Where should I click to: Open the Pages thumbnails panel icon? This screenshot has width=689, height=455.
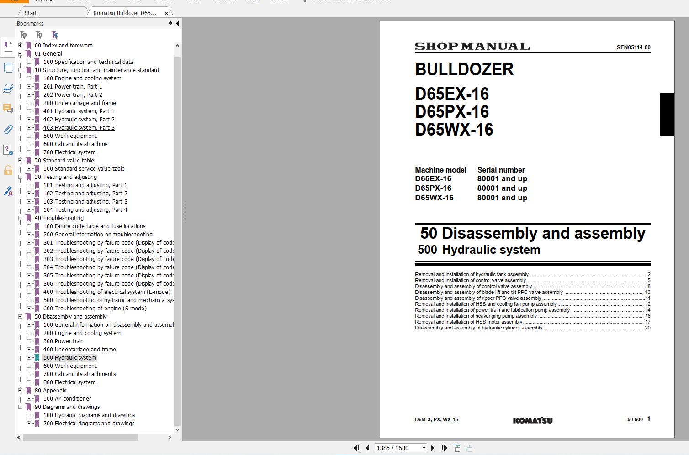point(8,68)
